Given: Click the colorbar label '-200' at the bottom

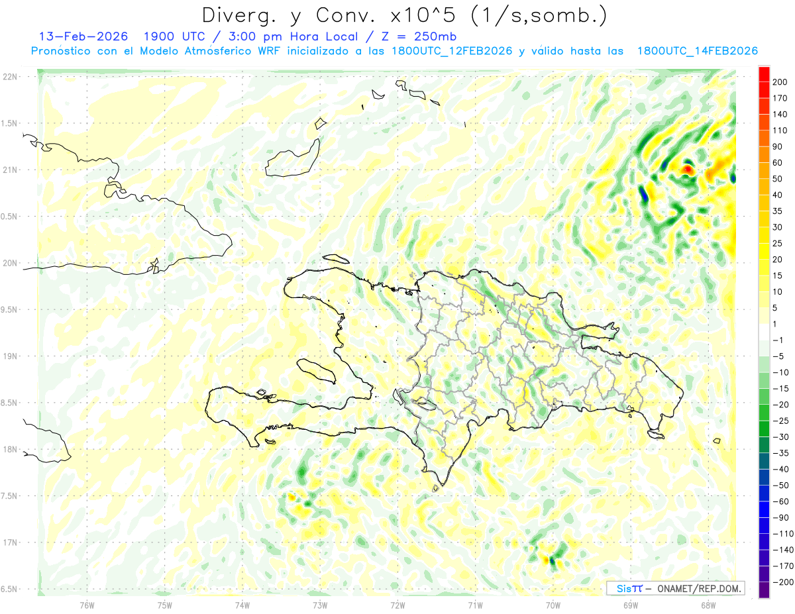Looking at the screenshot, I should pyautogui.click(x=782, y=582).
